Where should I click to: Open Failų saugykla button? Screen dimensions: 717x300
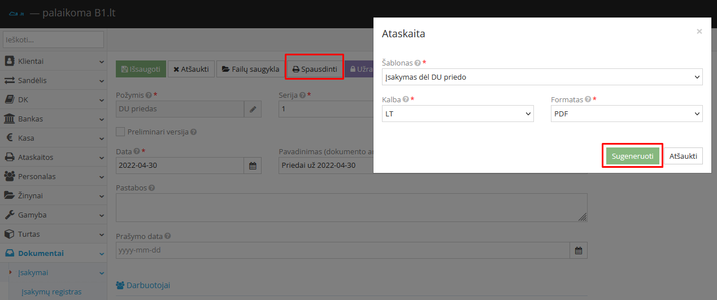(250, 69)
